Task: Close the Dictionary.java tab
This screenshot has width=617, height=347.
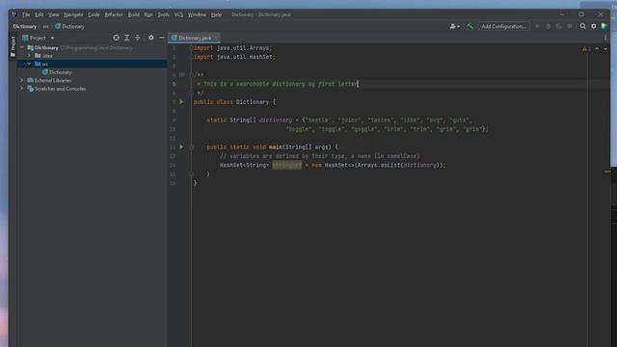Action: pos(216,39)
